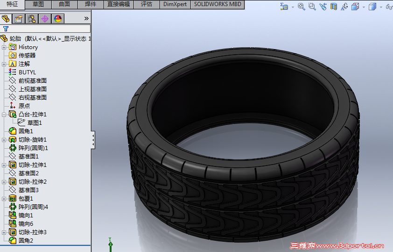This screenshot has height=252, width=393.
Task: Select the 包覆1 wrap icon
Action: (13, 199)
